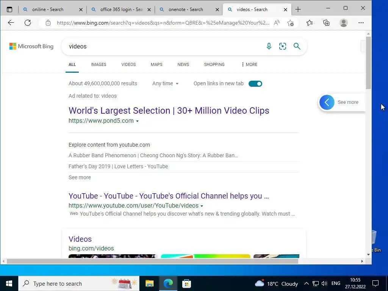This screenshot has height=291, width=388.
Task: Start voice search with microphone icon
Action: pyautogui.click(x=269, y=46)
